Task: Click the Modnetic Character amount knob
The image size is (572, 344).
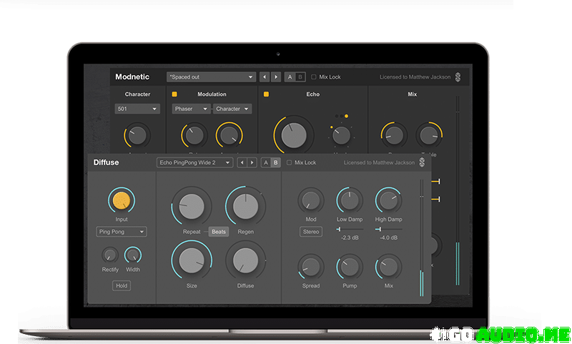Action: pos(137,136)
